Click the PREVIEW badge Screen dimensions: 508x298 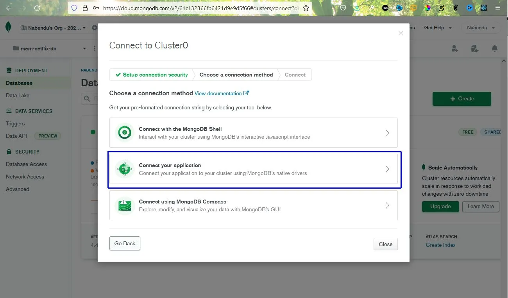(48, 136)
